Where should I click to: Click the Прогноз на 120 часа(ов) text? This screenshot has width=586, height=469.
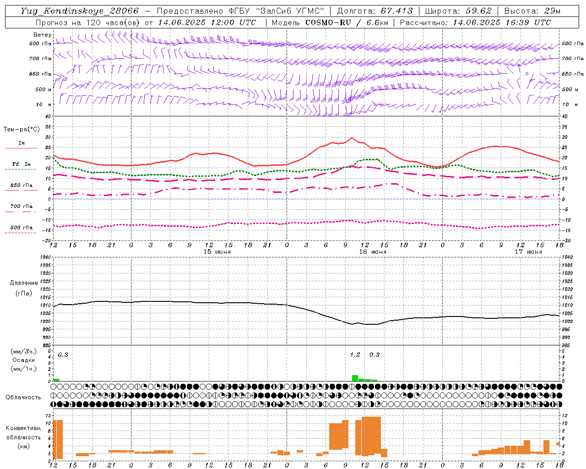pos(88,22)
